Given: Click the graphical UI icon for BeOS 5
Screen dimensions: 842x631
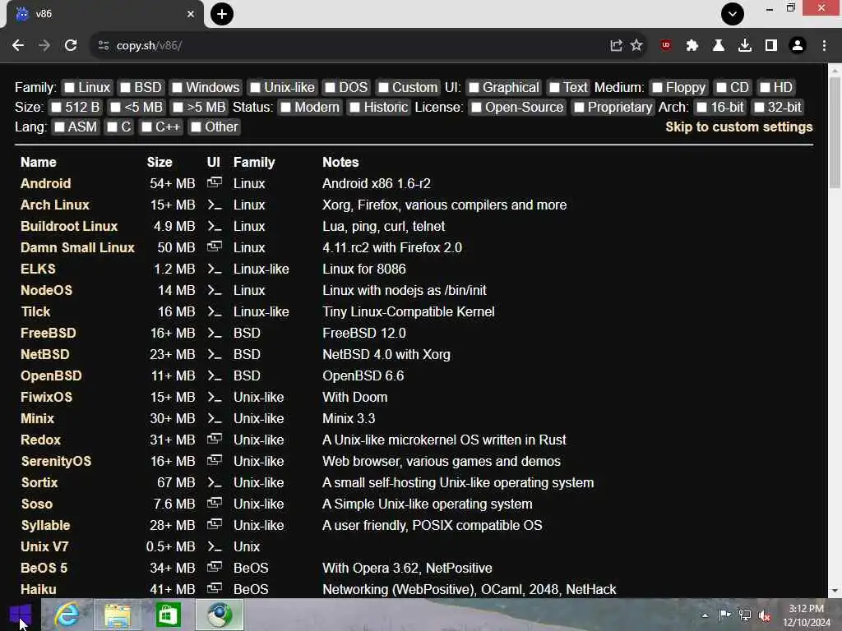Looking at the screenshot, I should (x=215, y=567).
